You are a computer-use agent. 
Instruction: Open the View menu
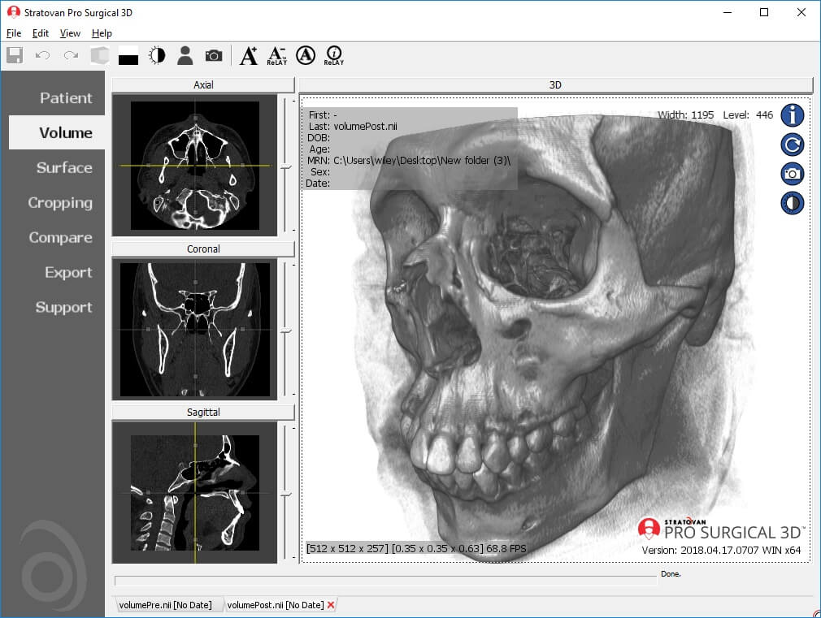[x=69, y=33]
